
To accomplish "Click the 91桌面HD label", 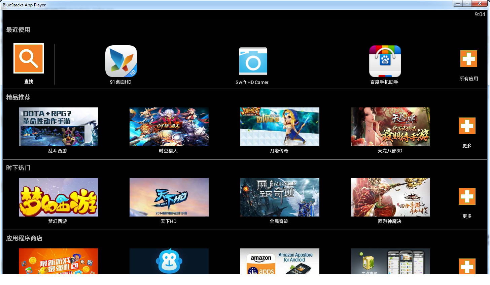I will (x=120, y=82).
